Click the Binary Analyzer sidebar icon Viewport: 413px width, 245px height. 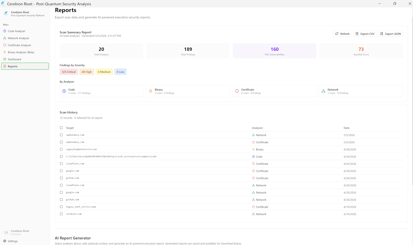tap(5, 52)
